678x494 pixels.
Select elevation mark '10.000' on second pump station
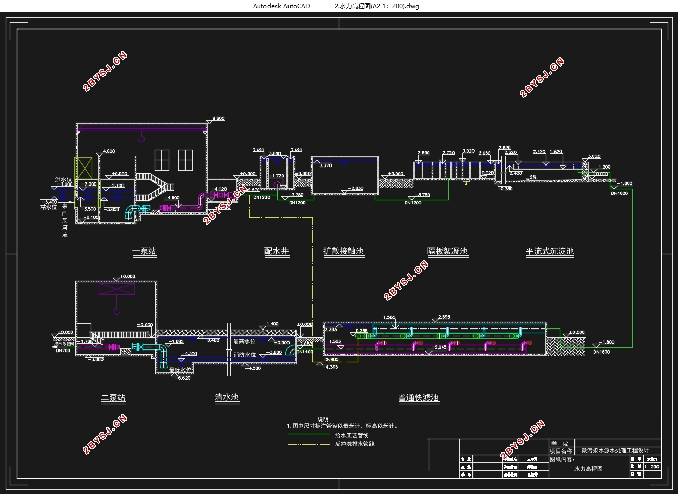pyautogui.click(x=128, y=276)
